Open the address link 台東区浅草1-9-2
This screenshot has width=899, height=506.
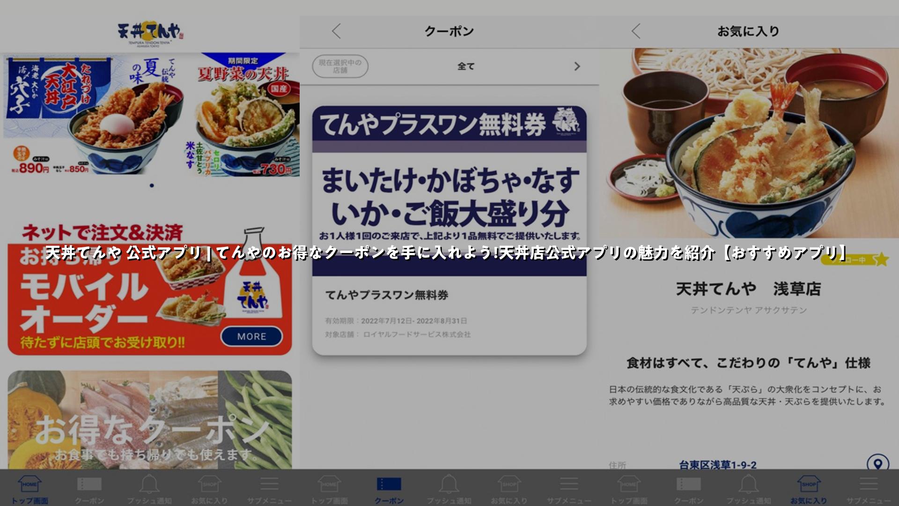[717, 465]
